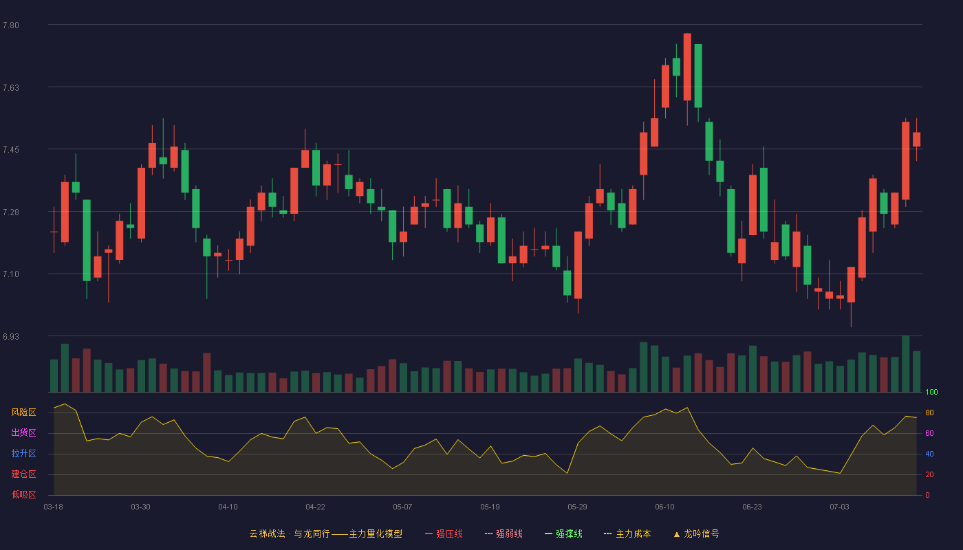The width and height of the screenshot is (963, 550).
Task: Toggle the 主力成本 legend series
Action: point(627,533)
